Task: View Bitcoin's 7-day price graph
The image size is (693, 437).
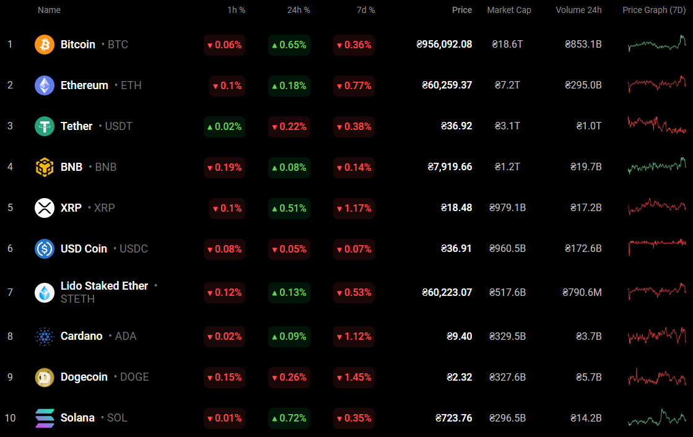Action: click(656, 45)
